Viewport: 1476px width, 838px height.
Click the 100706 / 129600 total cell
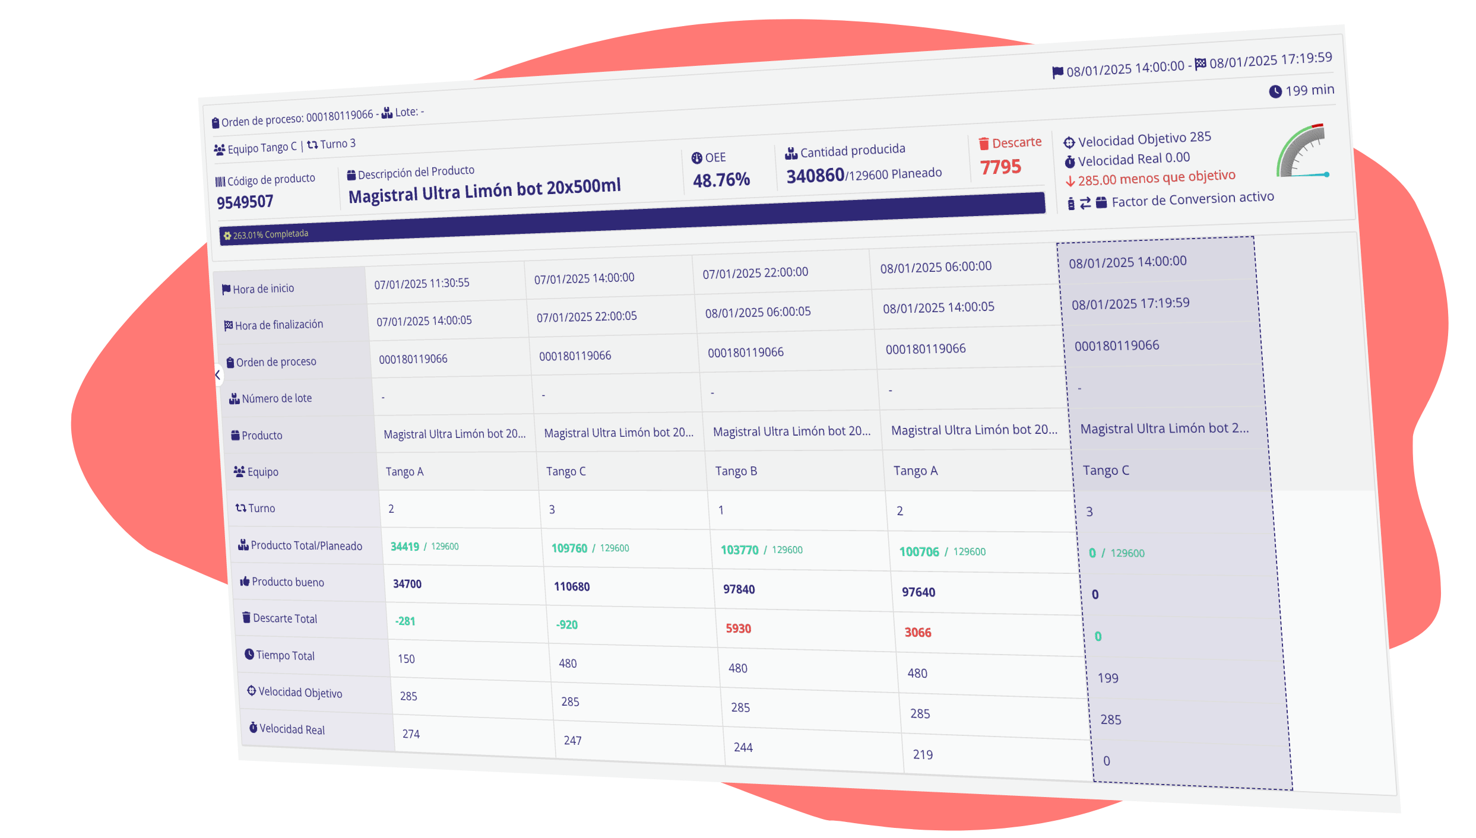point(942,552)
